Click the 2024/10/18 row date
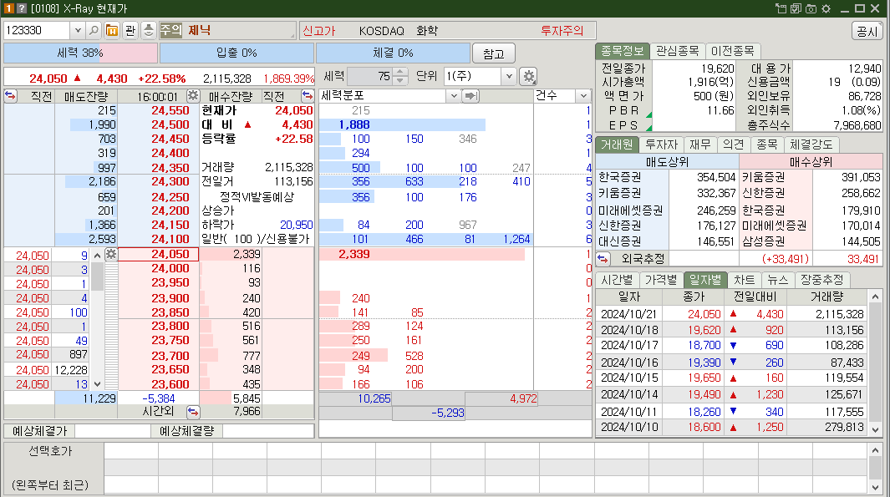This screenshot has height=497, width=890. tap(628, 330)
